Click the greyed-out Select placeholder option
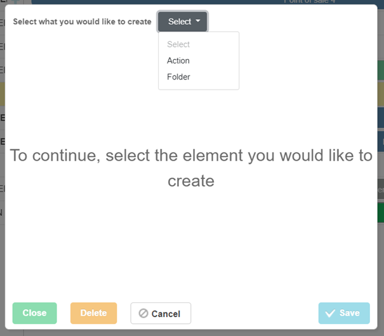 point(178,44)
